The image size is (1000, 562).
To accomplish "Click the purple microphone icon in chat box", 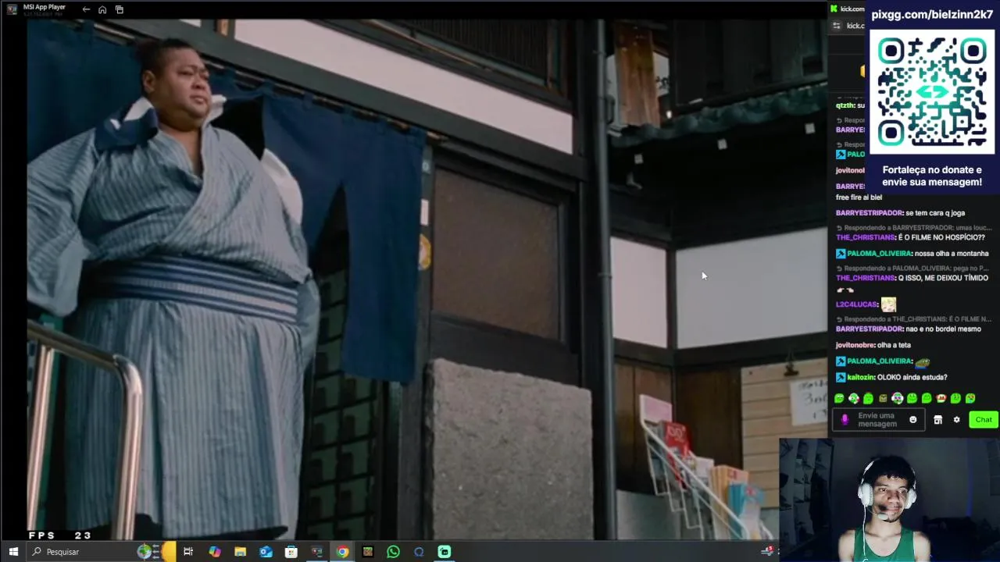I will [x=844, y=420].
